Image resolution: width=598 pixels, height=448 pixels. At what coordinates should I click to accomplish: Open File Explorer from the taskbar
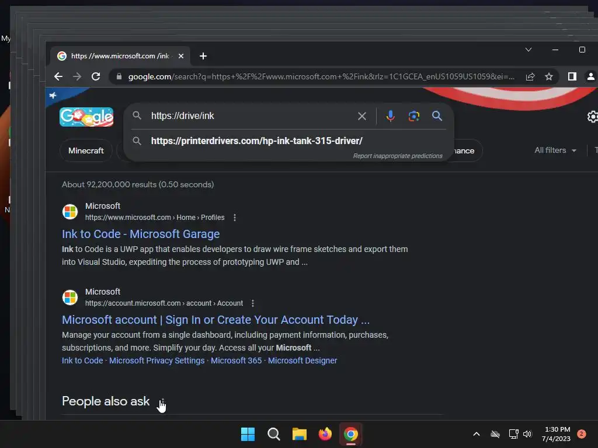pyautogui.click(x=300, y=434)
